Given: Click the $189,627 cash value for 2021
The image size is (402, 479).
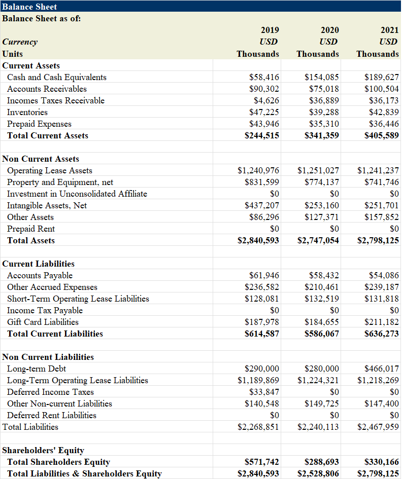Looking at the screenshot, I should [x=382, y=77].
